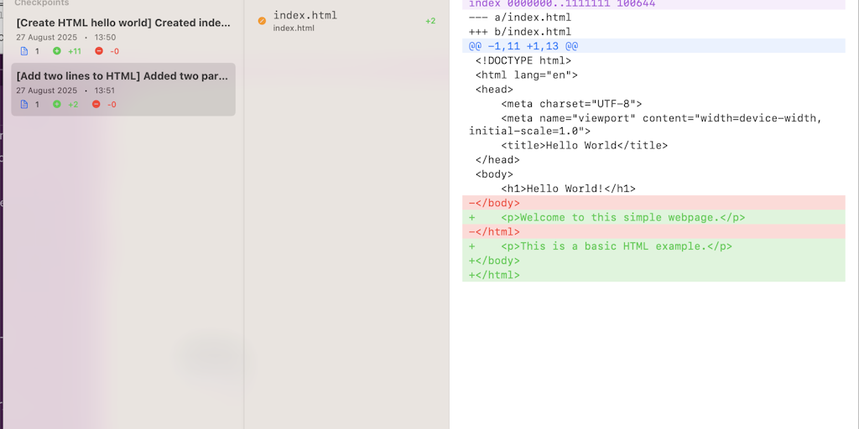Open index.html in the changed files list

pyautogui.click(x=305, y=16)
